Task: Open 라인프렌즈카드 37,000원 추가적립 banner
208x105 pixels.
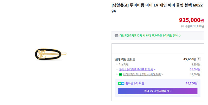Action: 158,36
